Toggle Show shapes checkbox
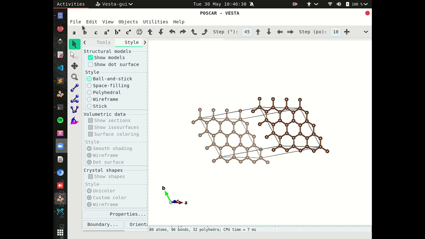 click(90, 177)
